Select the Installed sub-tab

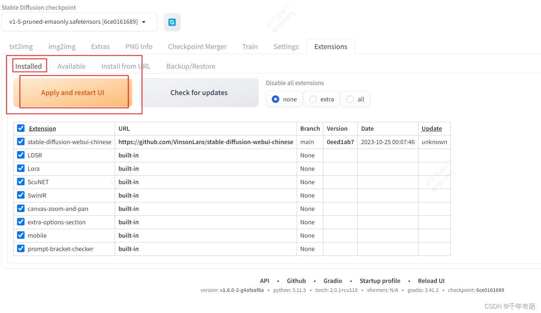tap(29, 66)
